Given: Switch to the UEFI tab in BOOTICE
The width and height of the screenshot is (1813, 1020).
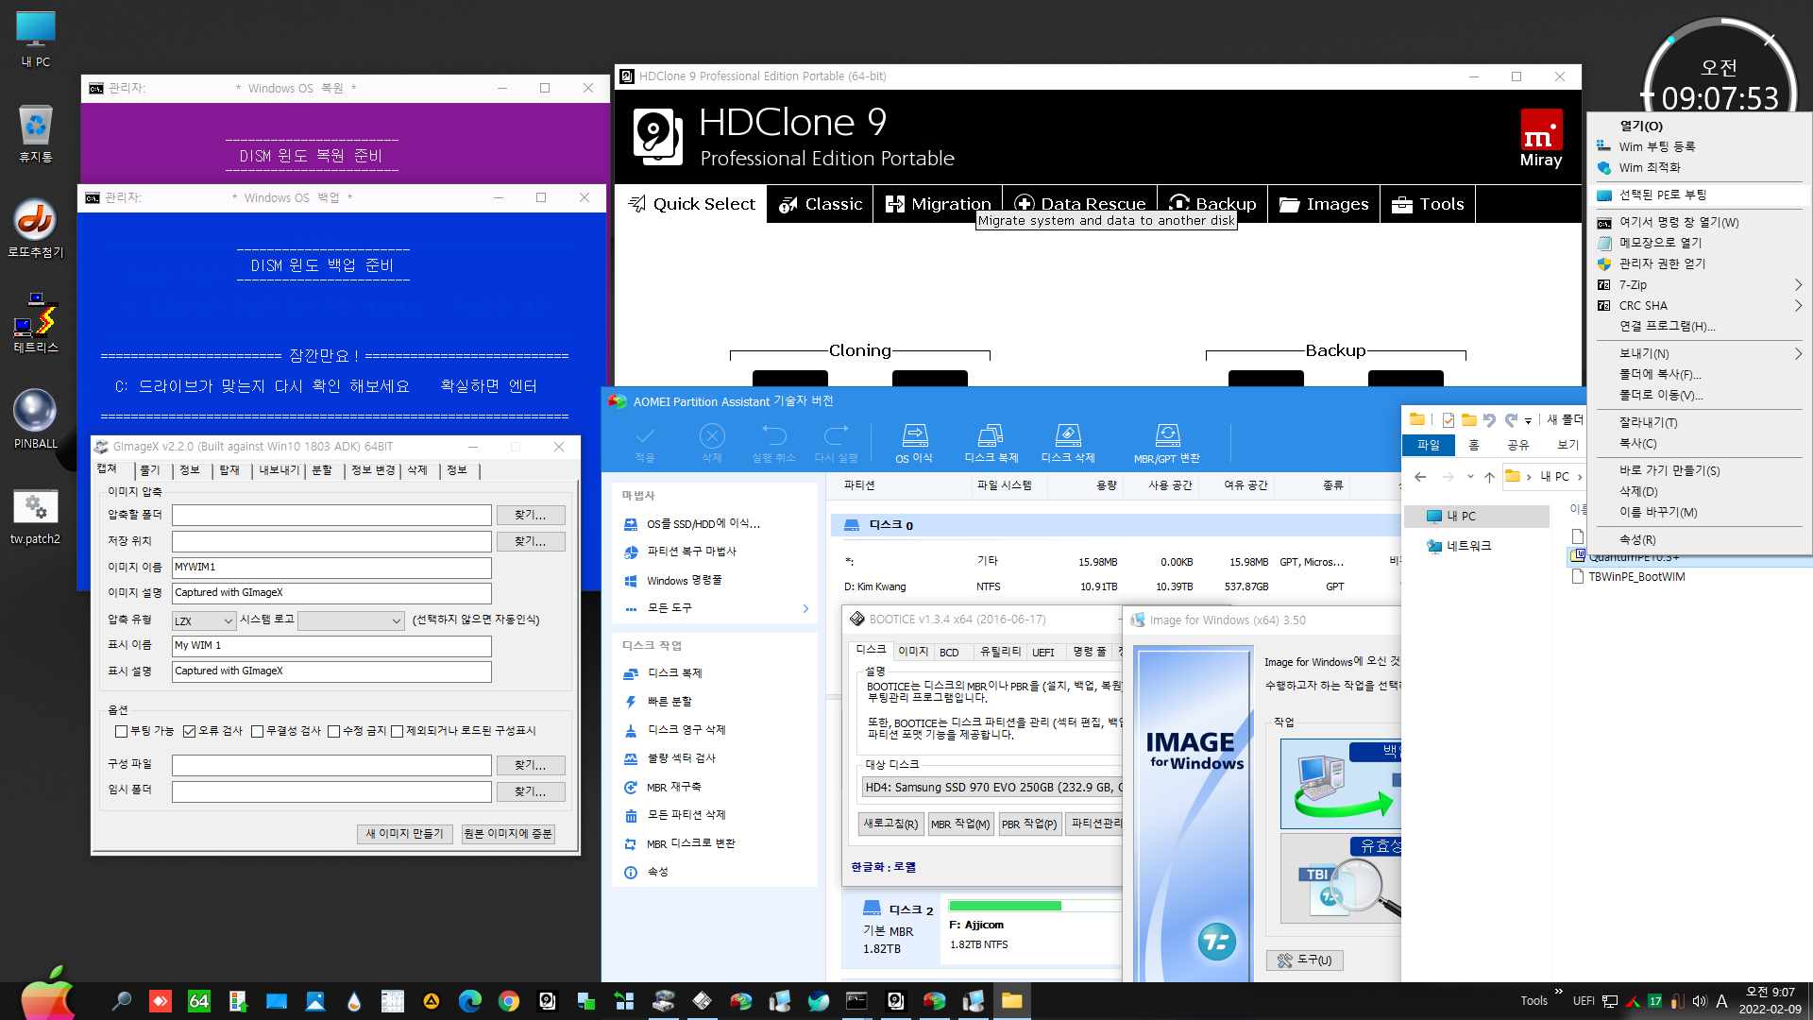Looking at the screenshot, I should (x=1042, y=652).
